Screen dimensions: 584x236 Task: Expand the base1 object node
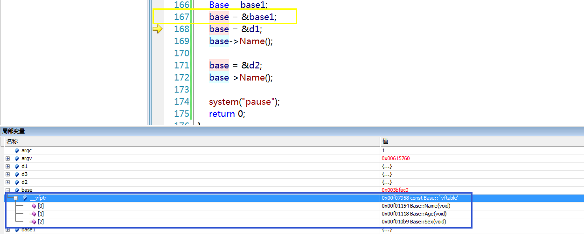coord(7,230)
